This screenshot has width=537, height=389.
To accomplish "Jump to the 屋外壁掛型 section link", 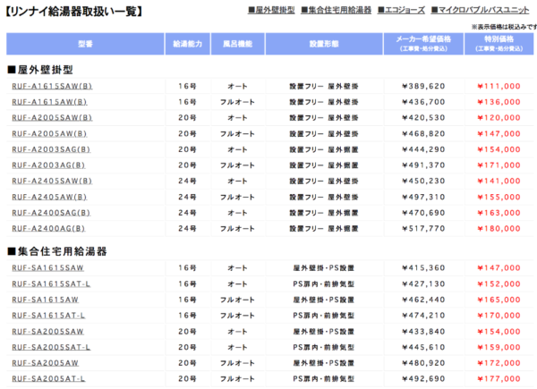I will point(271,10).
